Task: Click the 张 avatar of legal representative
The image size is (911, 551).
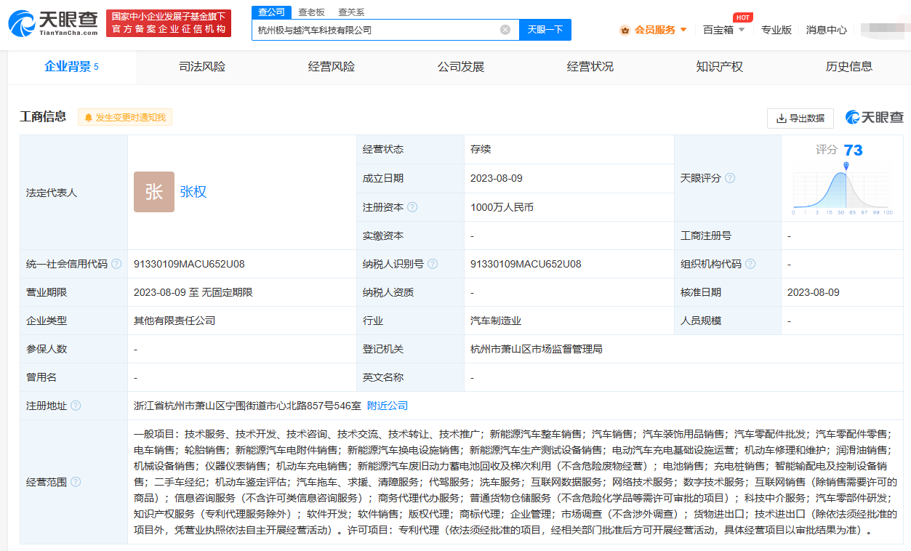Action: tap(154, 192)
